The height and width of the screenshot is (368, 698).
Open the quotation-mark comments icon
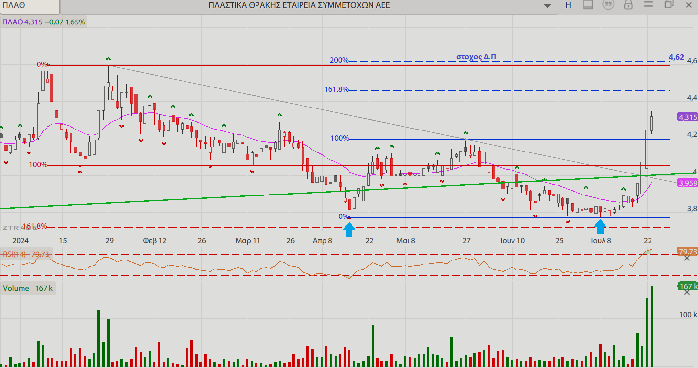click(608, 5)
